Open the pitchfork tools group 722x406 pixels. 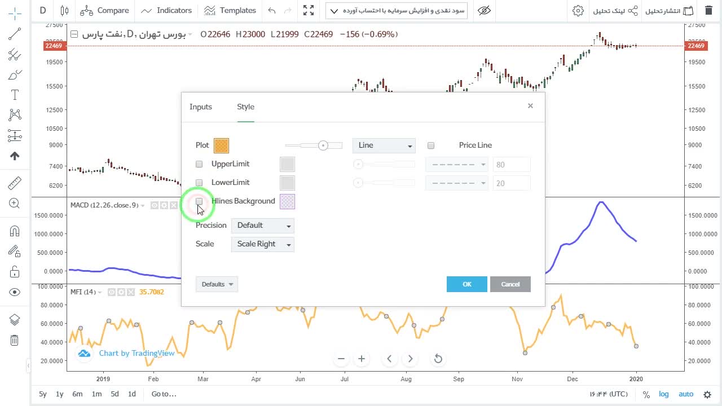pos(15,55)
